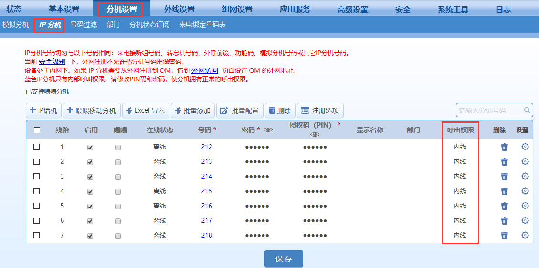Reveal PIN codes with eye icon under 授权码
Viewport: 539px width, 268px height.
pyautogui.click(x=315, y=135)
